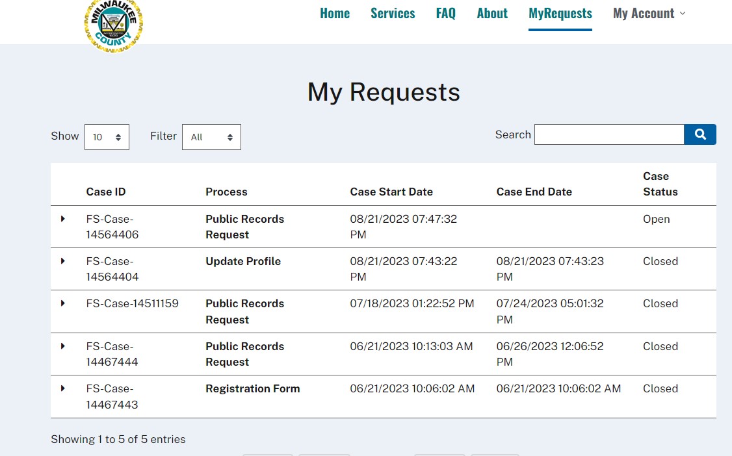Go to the Home page

(335, 14)
